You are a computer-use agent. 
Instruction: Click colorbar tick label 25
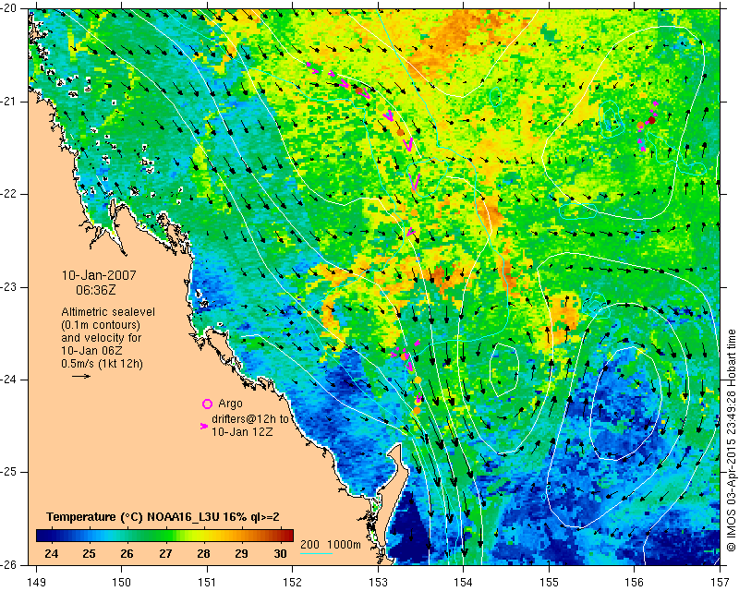(89, 554)
